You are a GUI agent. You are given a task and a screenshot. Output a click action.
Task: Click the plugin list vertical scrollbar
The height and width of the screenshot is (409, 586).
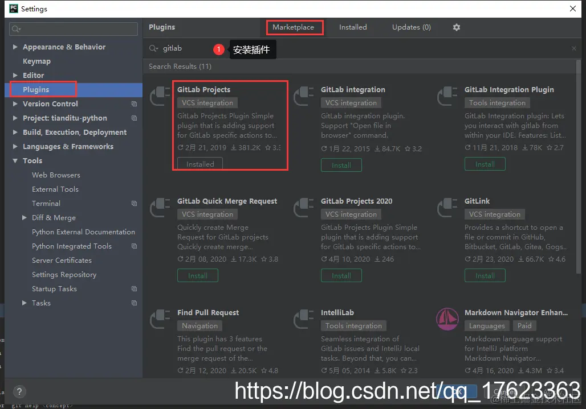click(579, 168)
